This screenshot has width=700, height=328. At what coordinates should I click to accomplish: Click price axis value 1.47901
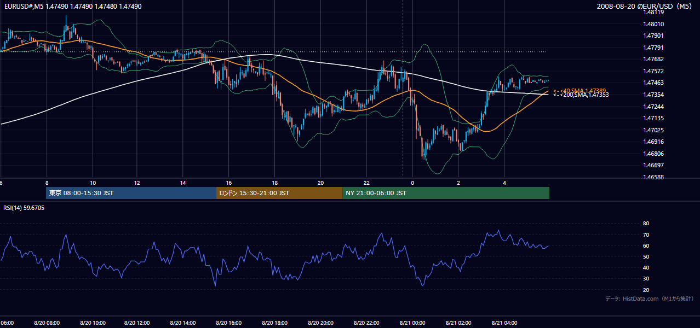tap(654, 36)
